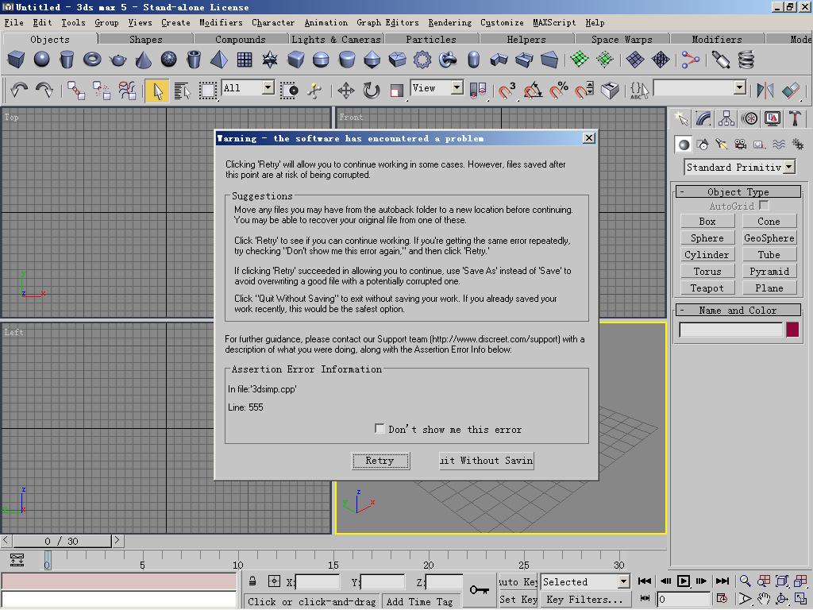813x610 pixels.
Task: Activate the Pan hand viewport control
Action: click(763, 599)
